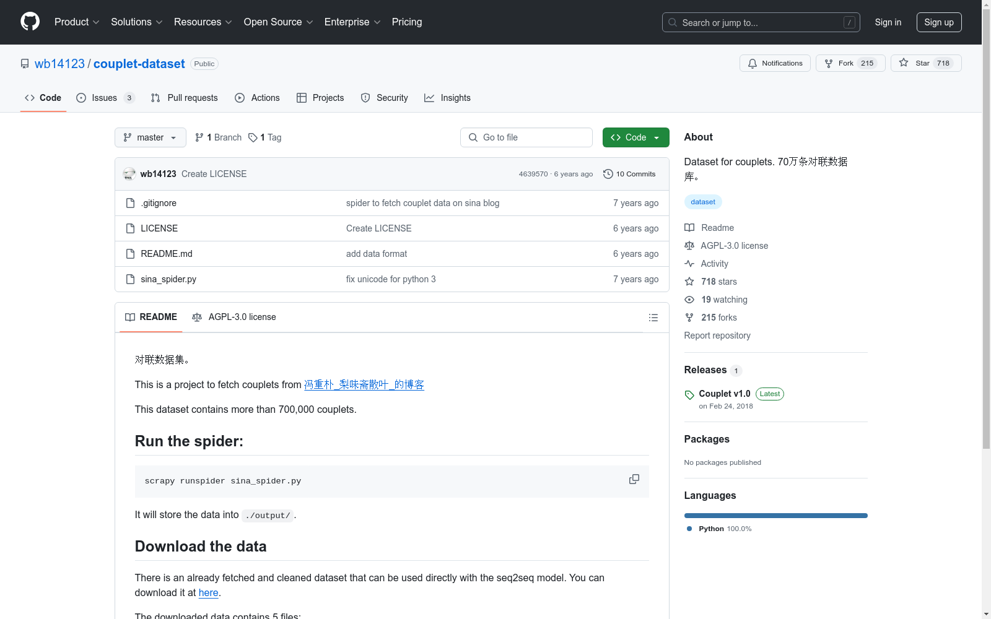Click the dataset topic tag
Viewport: 991px width, 619px height.
point(703,202)
